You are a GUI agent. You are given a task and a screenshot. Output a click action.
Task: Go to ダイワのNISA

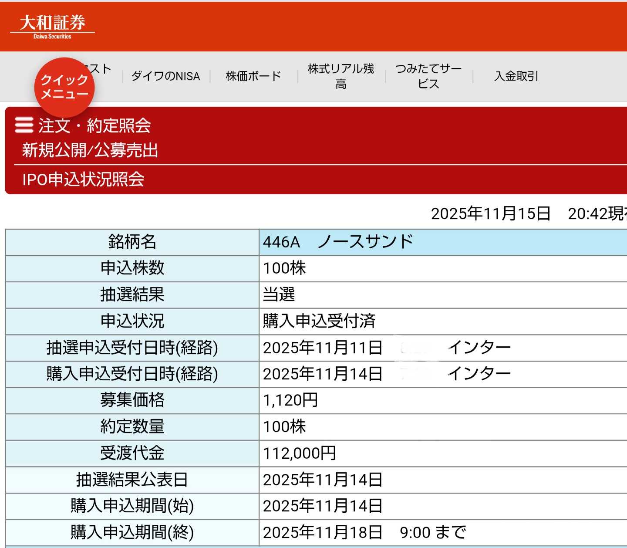pyautogui.click(x=166, y=76)
